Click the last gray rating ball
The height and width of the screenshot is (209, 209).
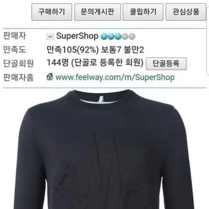tap(132, 37)
